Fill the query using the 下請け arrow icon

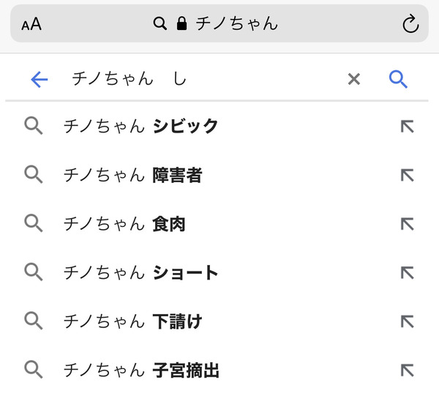point(407,321)
